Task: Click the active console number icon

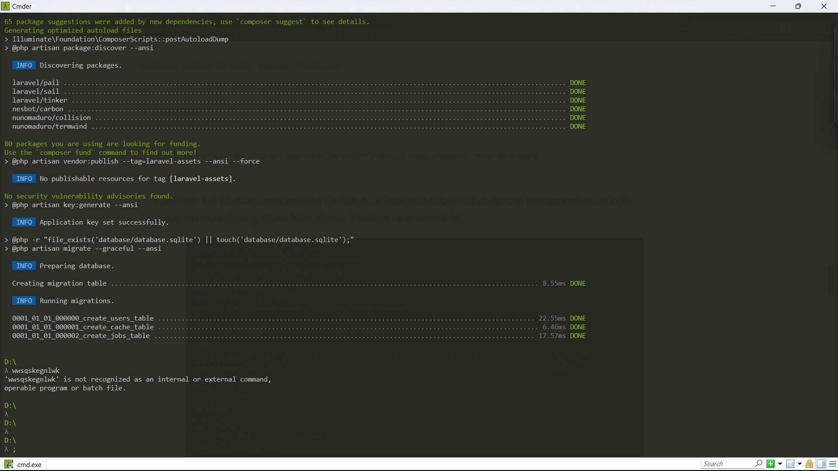Action: point(790,464)
